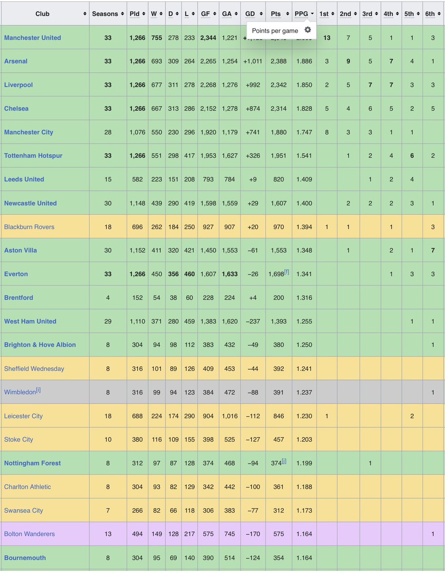Image resolution: width=445 pixels, height=571 pixels.
Task: Open Newcastle United club link
Action: coord(30,203)
